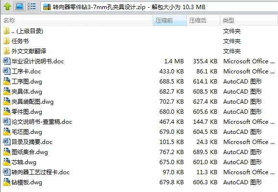Select file name 芯轴.dwg
278x192 pixels.
tap(24, 162)
